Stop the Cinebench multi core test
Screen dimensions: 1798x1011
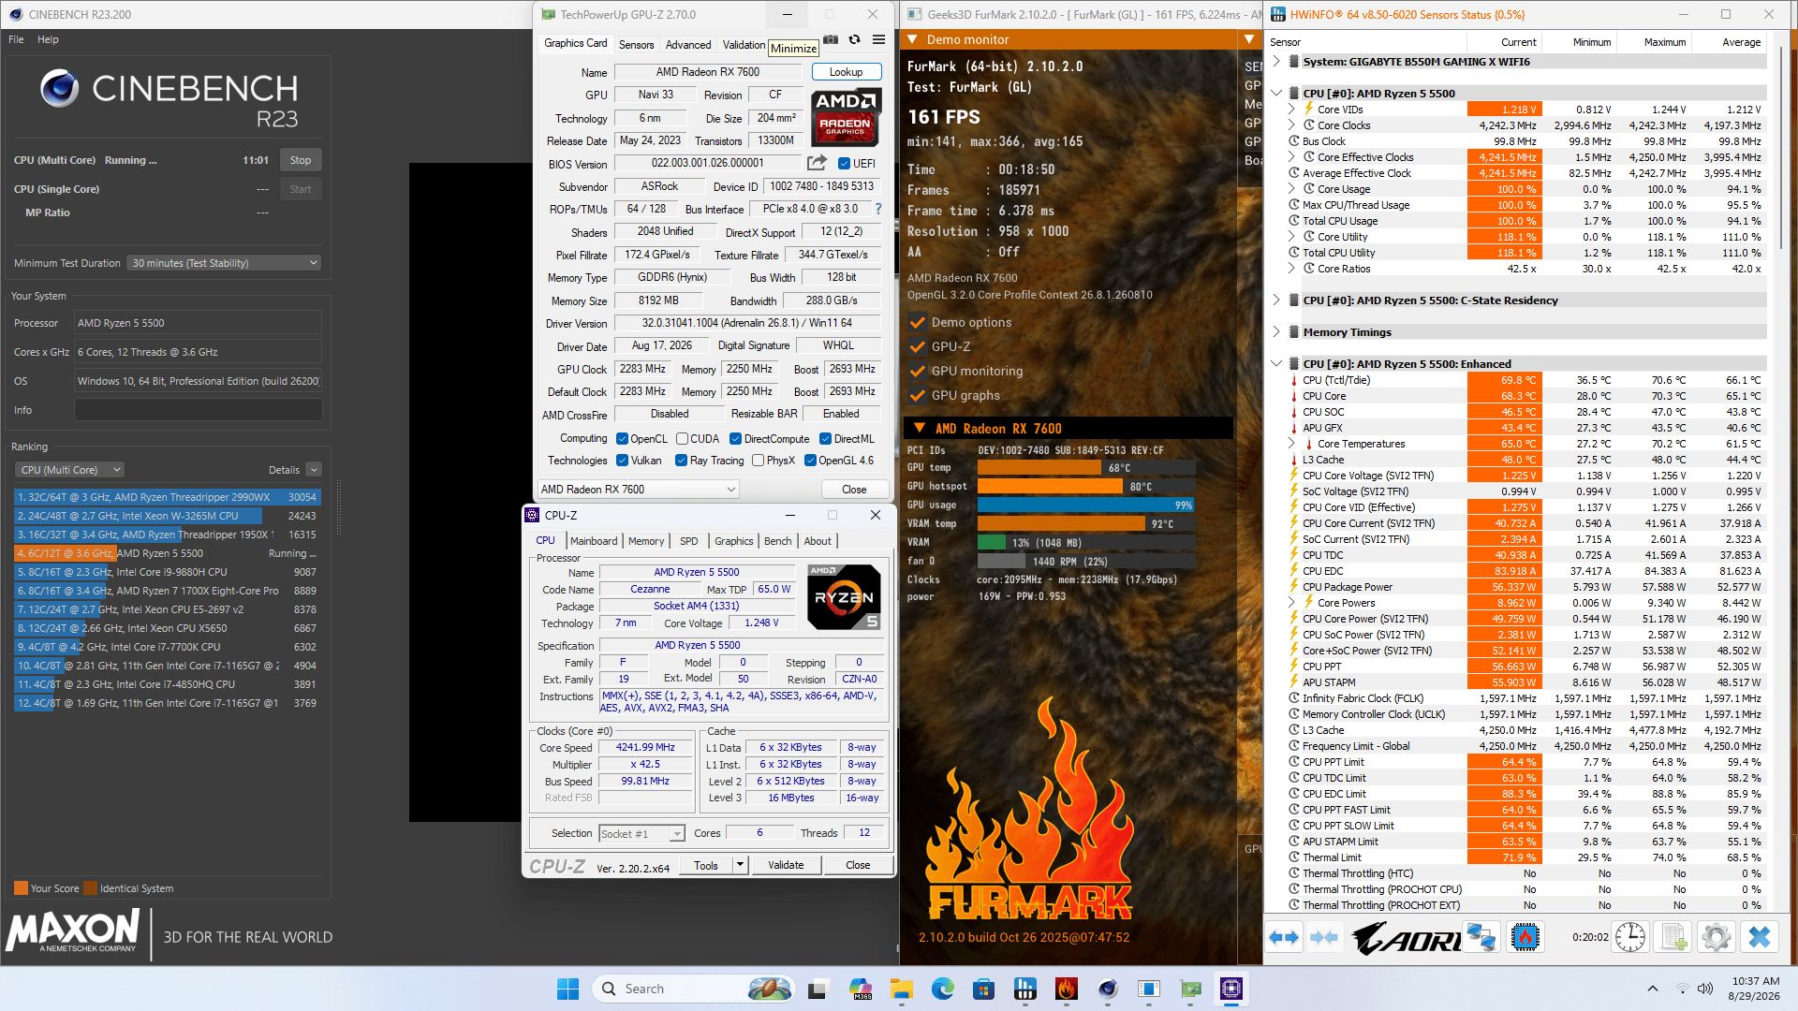pos(300,160)
